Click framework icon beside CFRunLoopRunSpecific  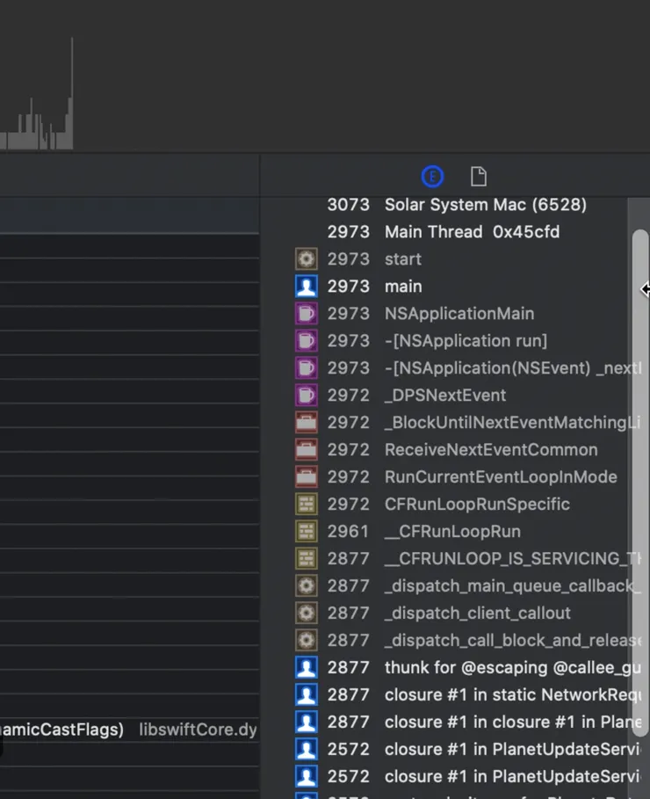(x=307, y=504)
